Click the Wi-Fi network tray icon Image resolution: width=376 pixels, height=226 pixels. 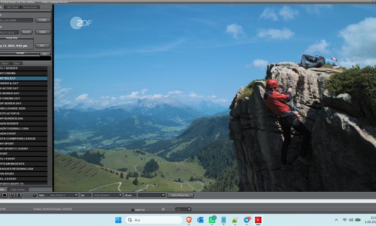pos(345,220)
